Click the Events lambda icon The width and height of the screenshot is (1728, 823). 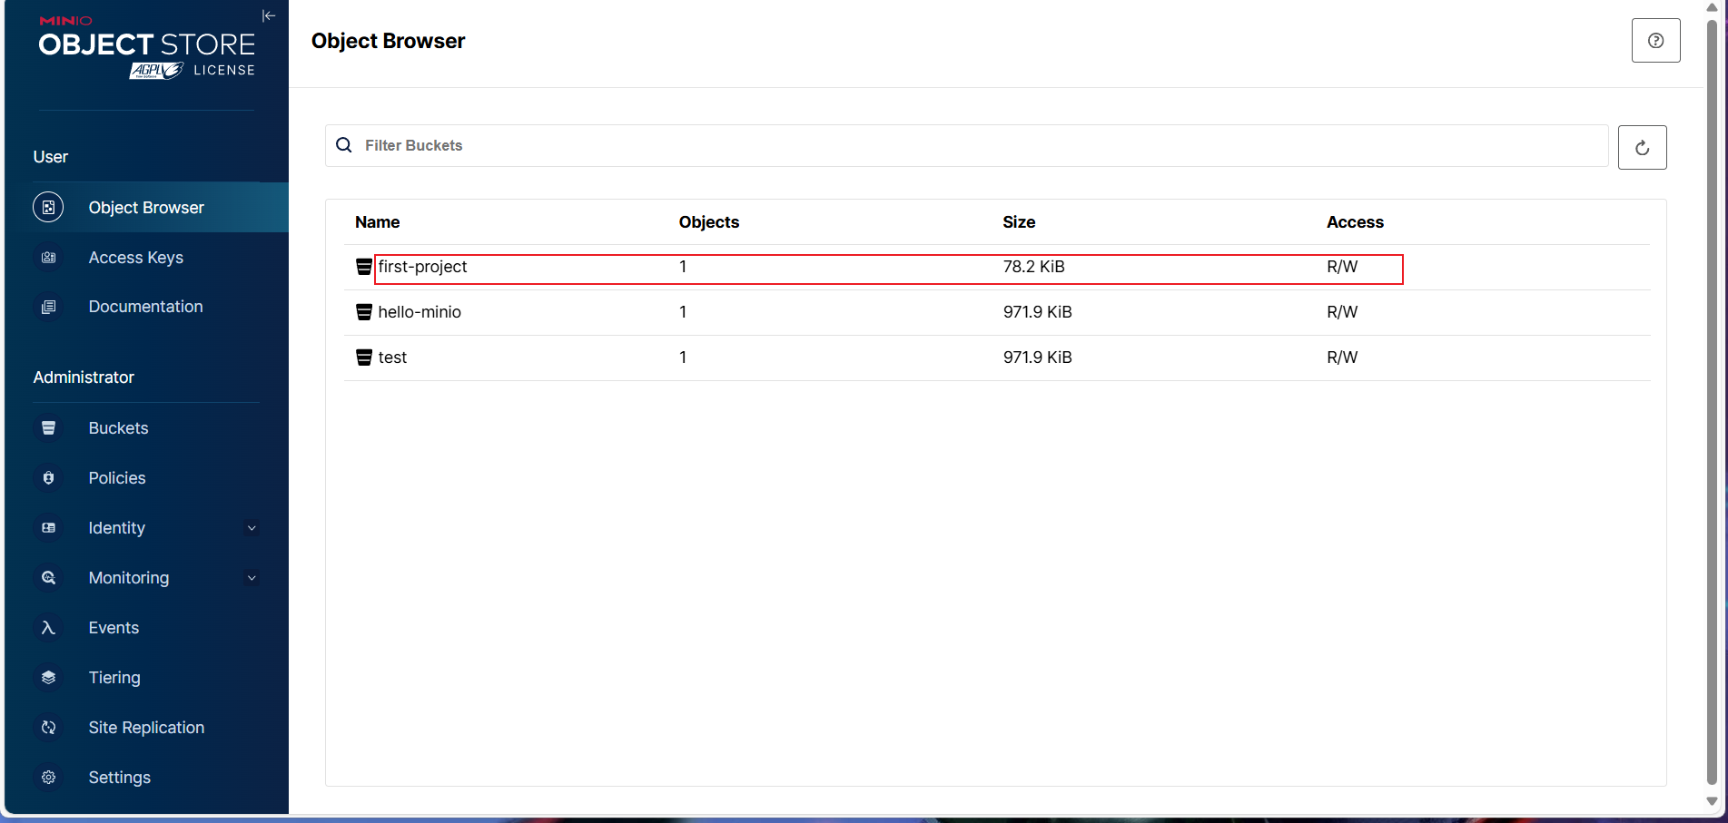pyautogui.click(x=49, y=628)
